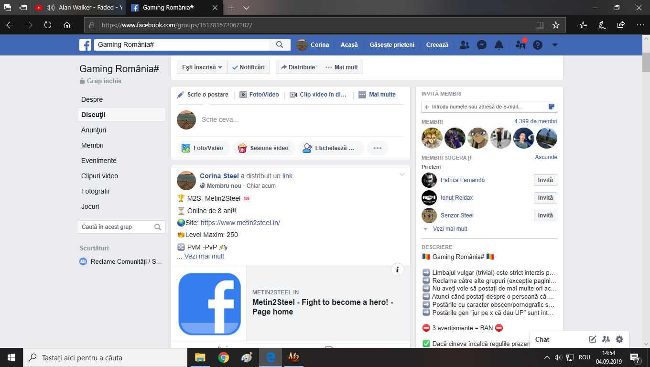
Task: Open the notifications bell
Action: coord(499,45)
